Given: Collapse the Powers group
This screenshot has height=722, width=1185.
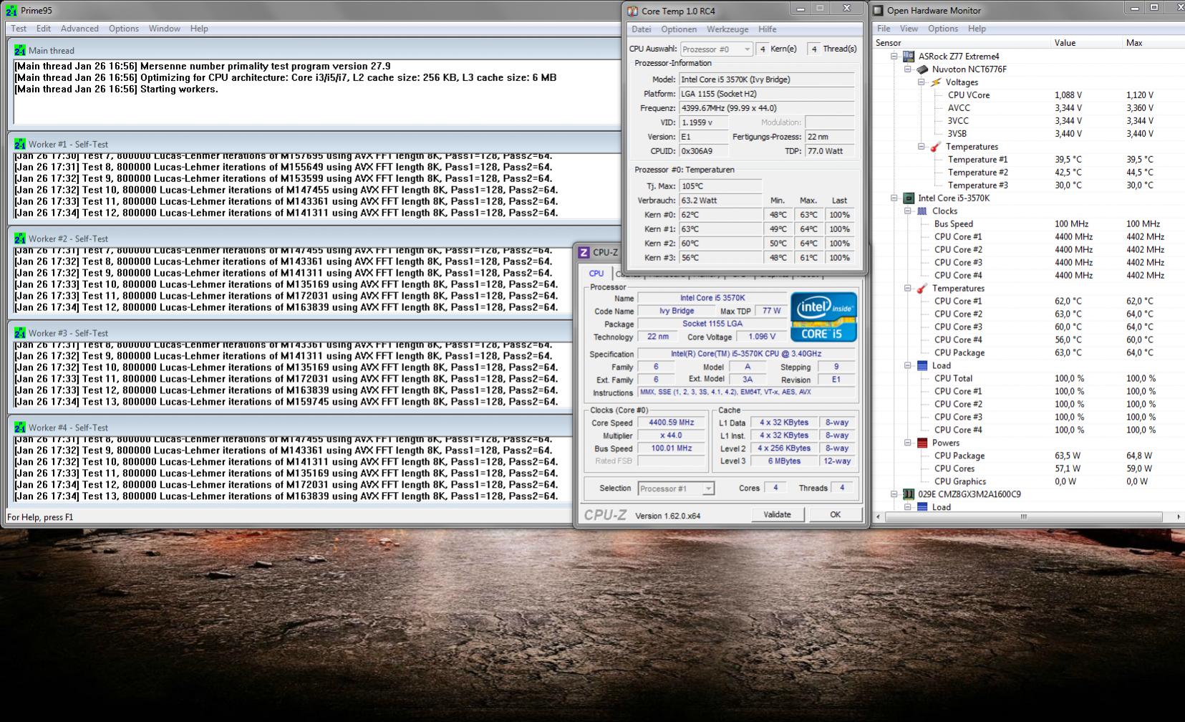Looking at the screenshot, I should tap(908, 443).
